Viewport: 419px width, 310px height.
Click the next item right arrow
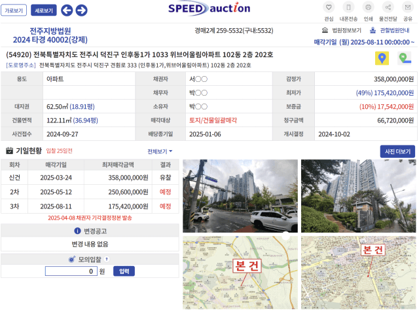coord(81,10)
